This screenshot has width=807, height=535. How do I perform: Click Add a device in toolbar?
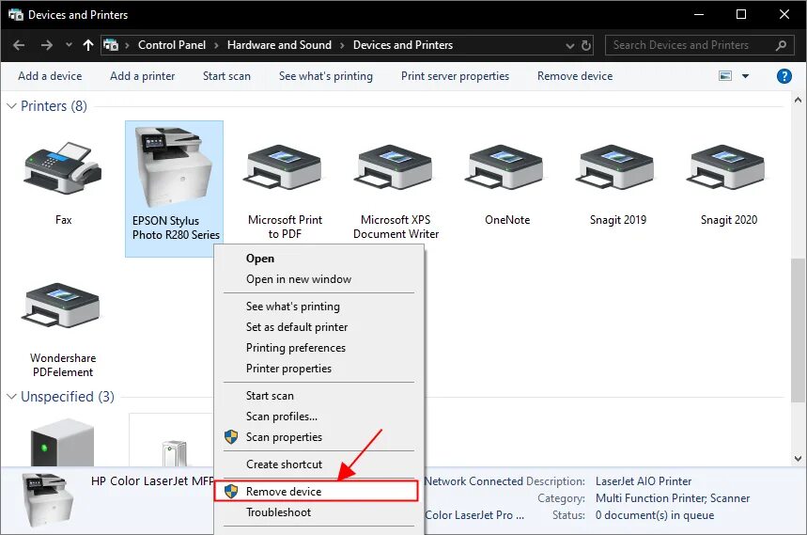click(50, 76)
